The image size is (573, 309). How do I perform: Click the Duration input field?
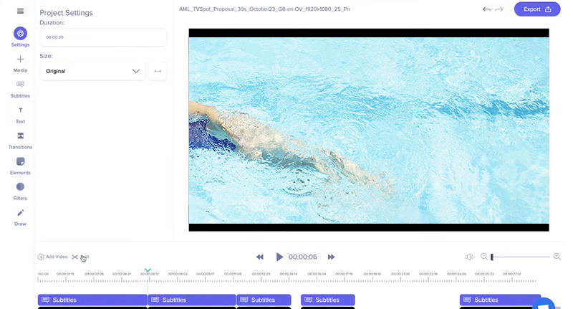103,37
